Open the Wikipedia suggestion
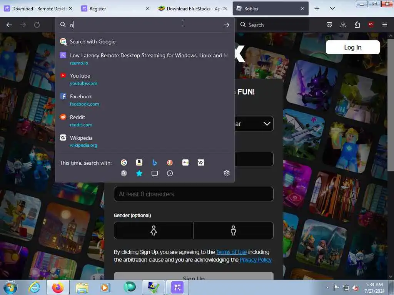 145,141
